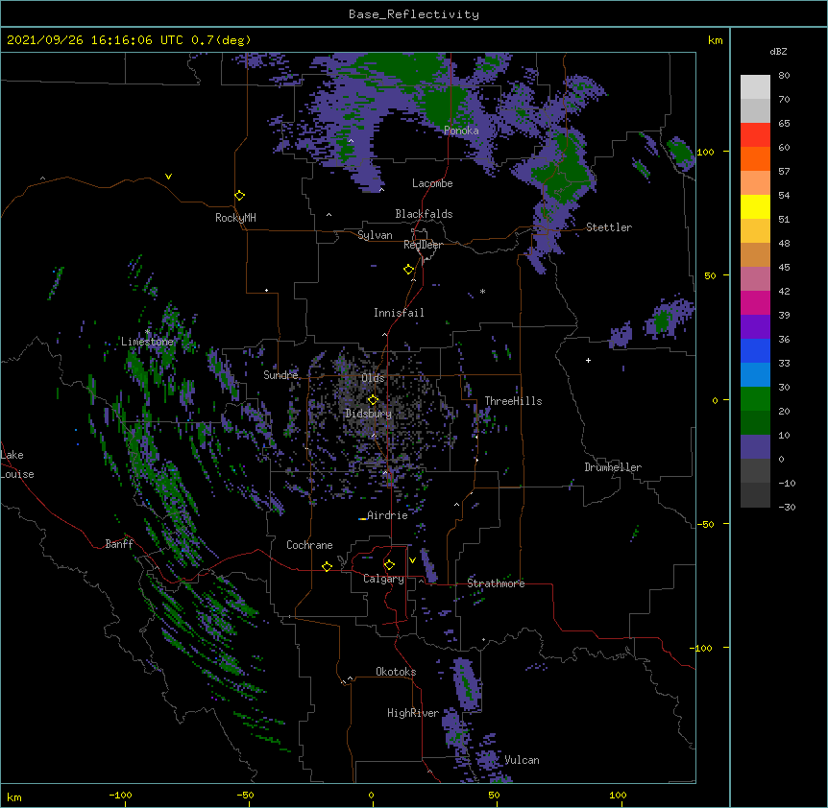Click the dBZ legend heading

click(x=778, y=52)
